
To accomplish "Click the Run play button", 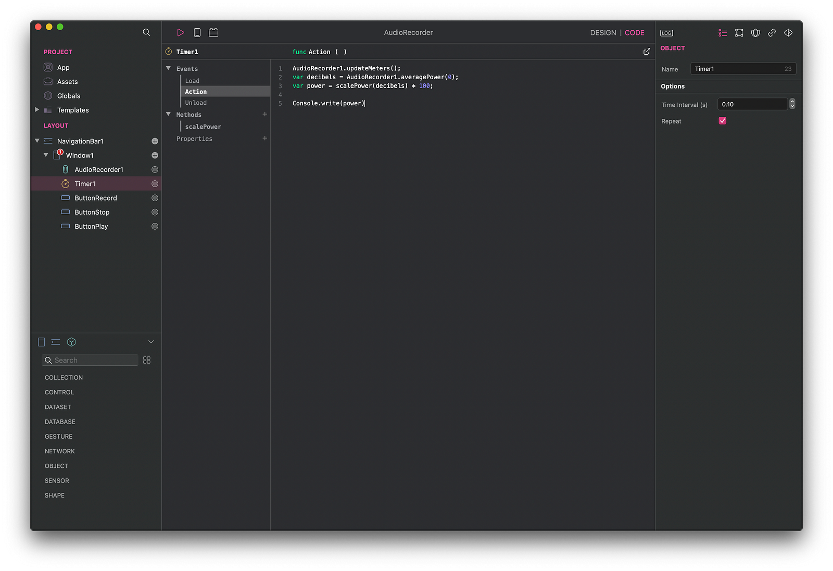I will tap(181, 33).
